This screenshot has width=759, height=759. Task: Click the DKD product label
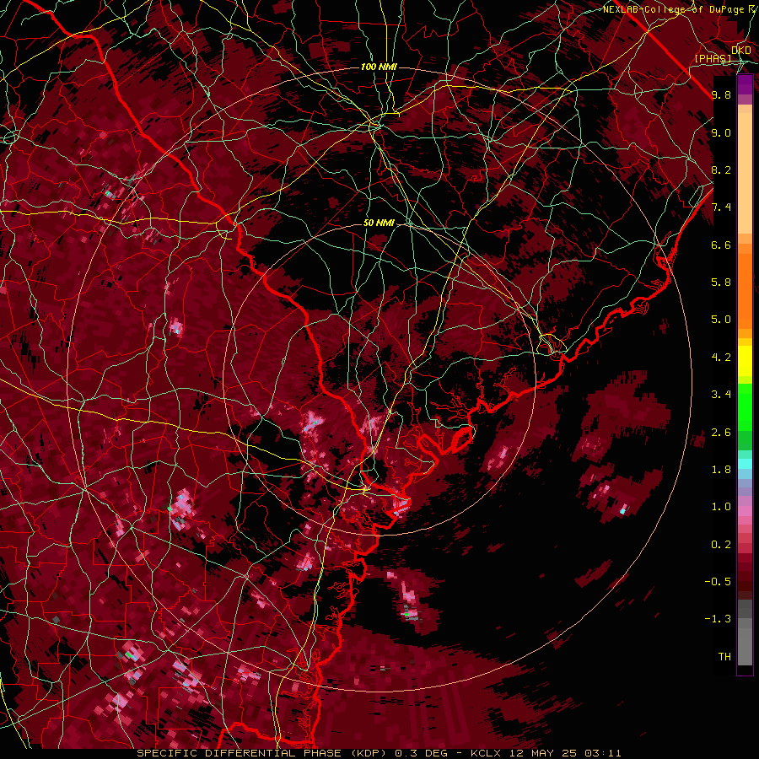tap(740, 50)
